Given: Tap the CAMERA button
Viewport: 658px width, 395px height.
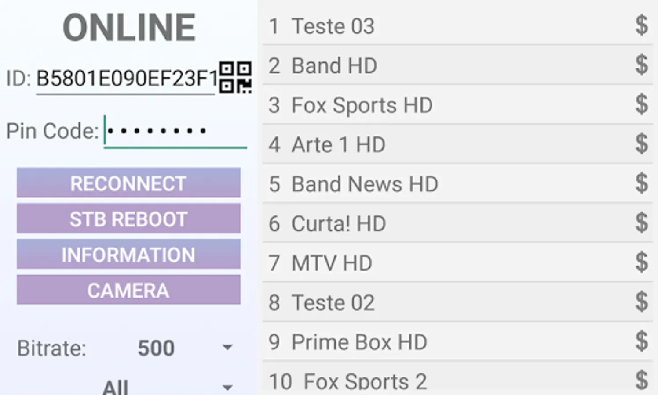Looking at the screenshot, I should (x=128, y=290).
